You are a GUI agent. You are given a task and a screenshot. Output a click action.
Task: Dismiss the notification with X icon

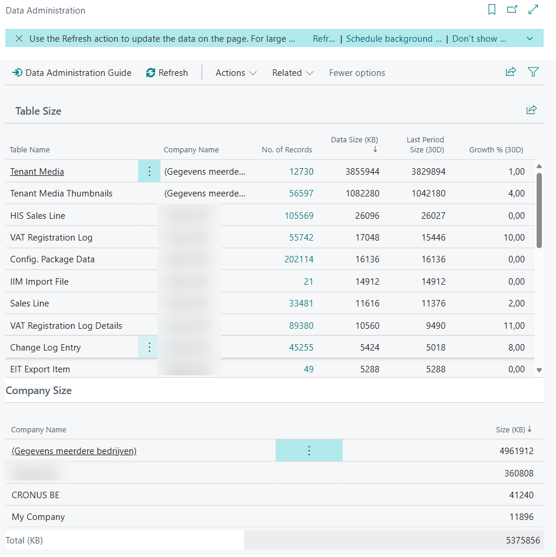coord(19,39)
